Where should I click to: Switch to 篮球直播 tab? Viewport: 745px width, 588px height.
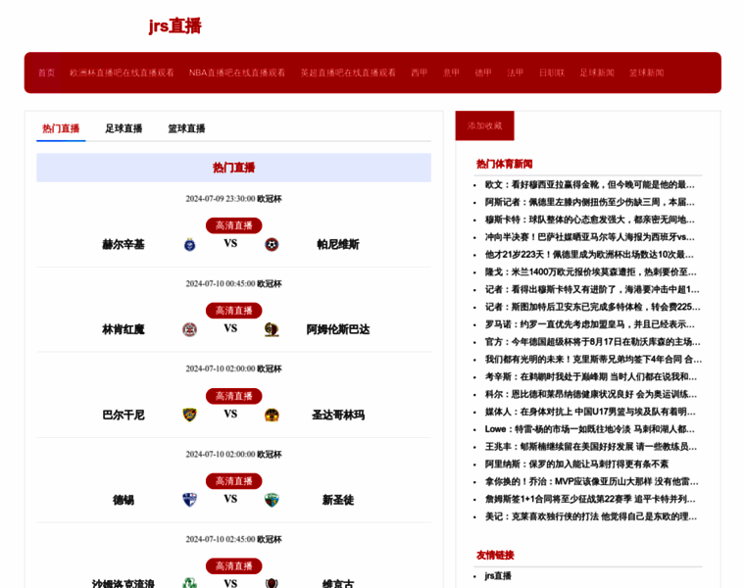pyautogui.click(x=186, y=128)
